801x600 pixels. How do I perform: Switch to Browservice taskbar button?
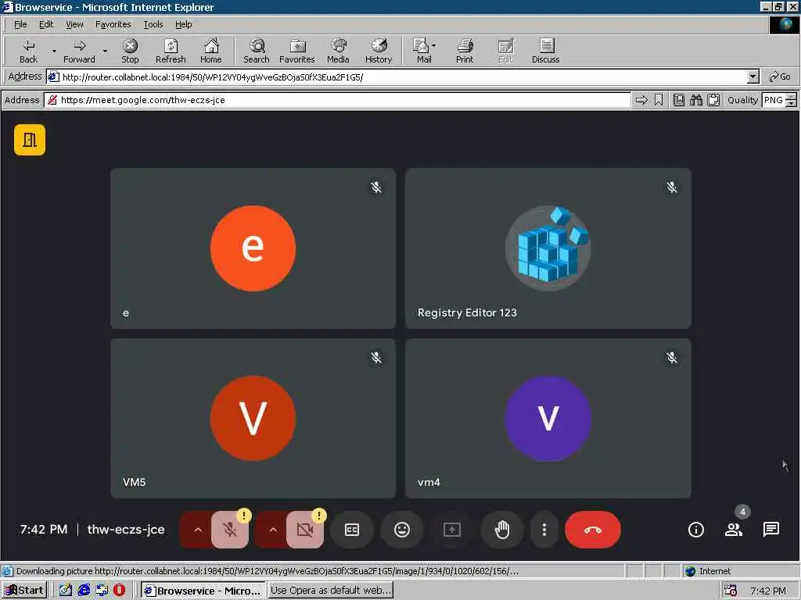(x=203, y=591)
